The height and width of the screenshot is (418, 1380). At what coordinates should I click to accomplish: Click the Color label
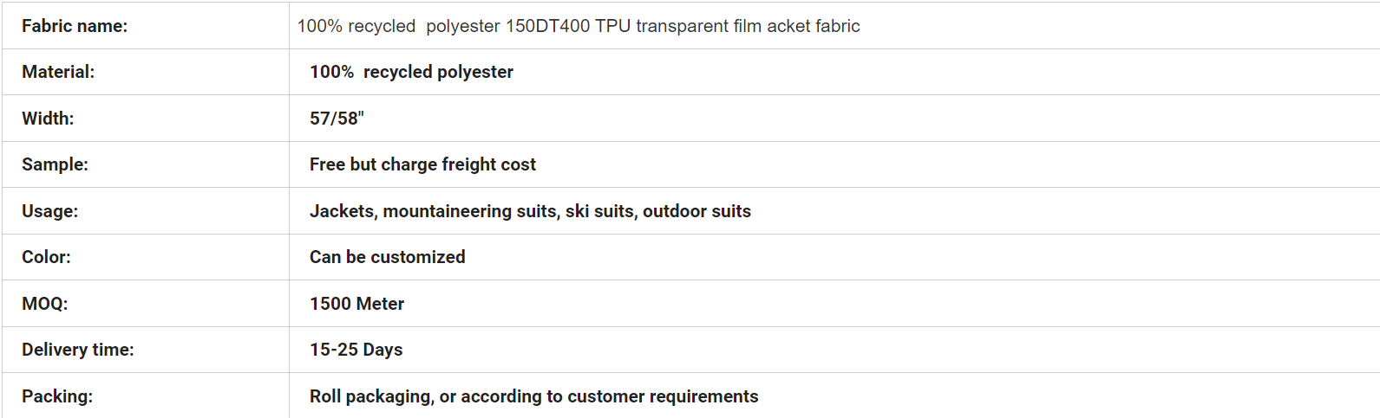tap(46, 257)
